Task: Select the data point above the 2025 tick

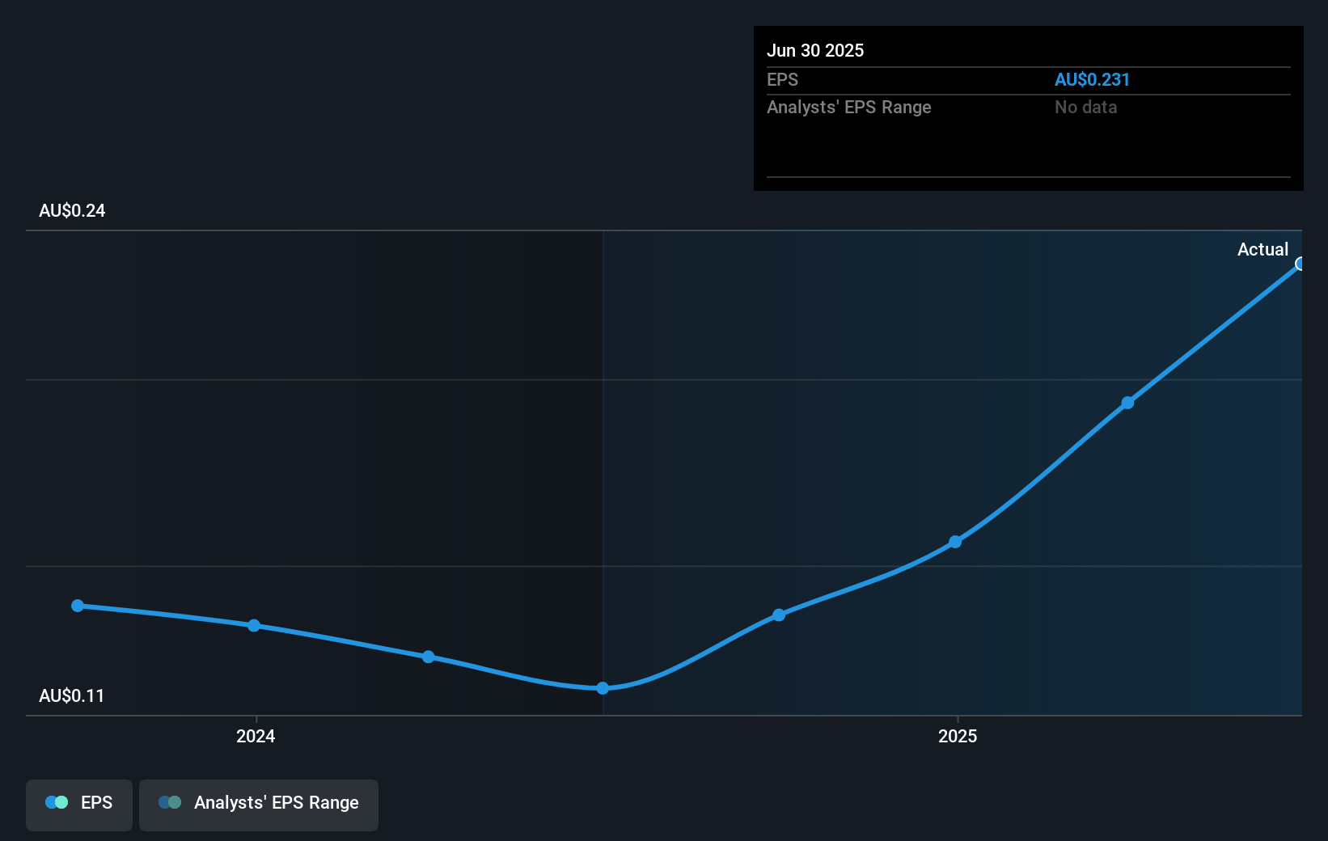Action: pyautogui.click(x=955, y=542)
